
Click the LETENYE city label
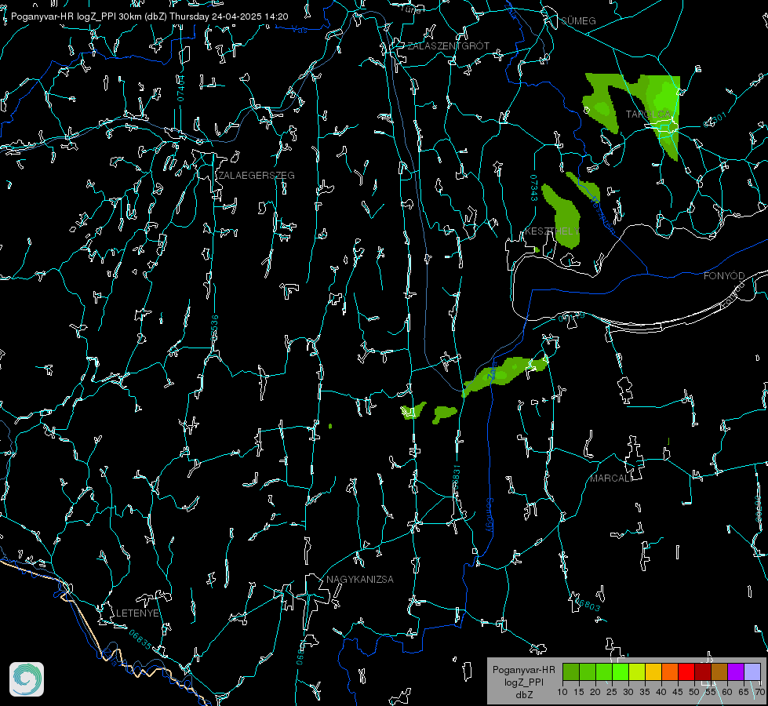tap(137, 613)
